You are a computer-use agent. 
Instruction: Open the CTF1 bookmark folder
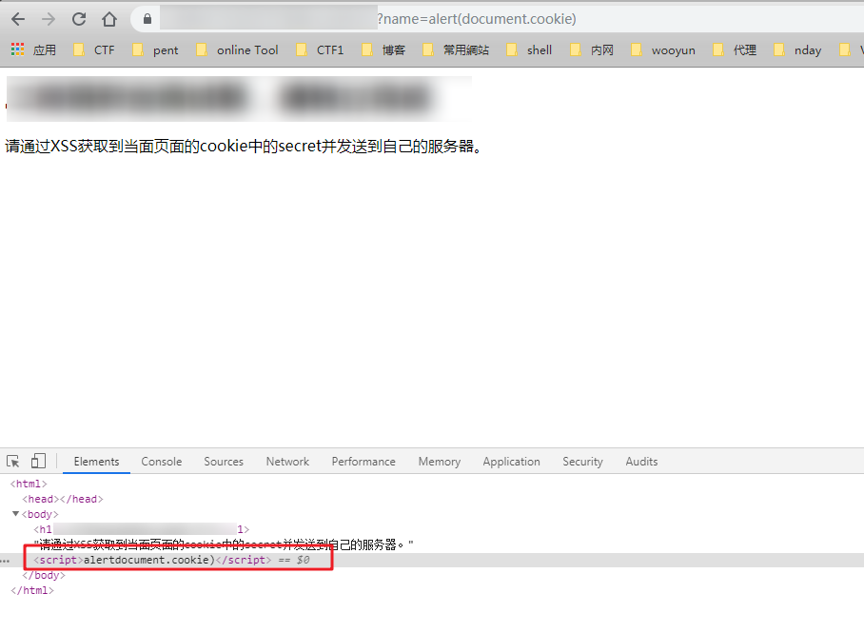coord(320,50)
